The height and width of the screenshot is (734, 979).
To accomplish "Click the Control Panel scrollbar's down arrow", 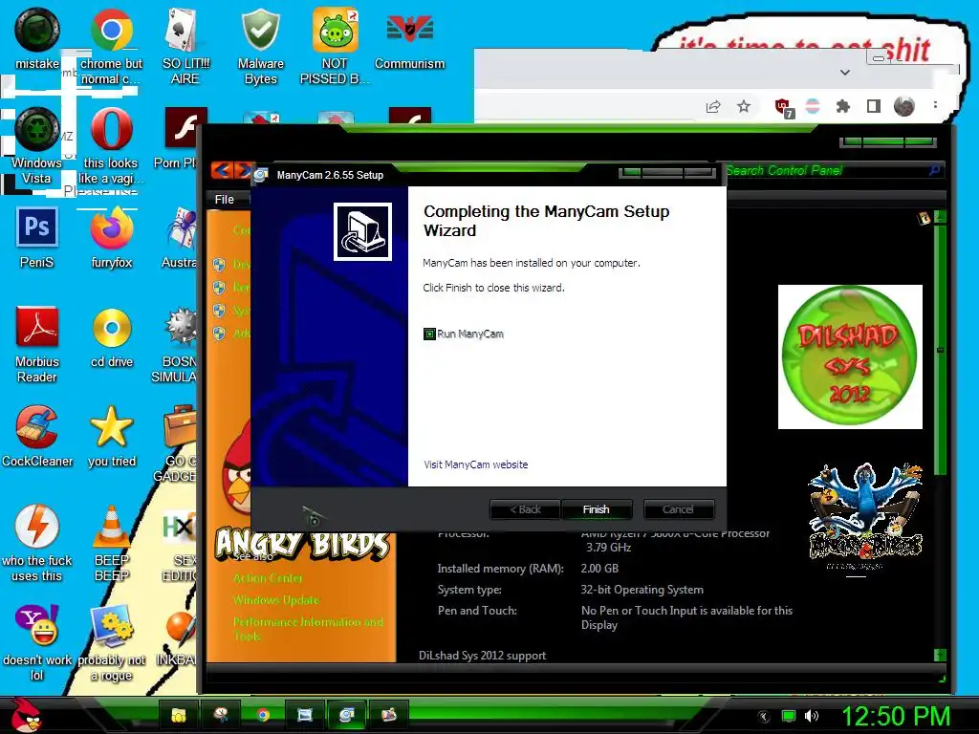I will [x=941, y=655].
